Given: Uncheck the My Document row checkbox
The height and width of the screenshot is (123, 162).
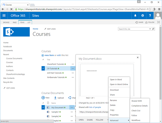Looking at the screenshot, I should pyautogui.click(x=43, y=107).
